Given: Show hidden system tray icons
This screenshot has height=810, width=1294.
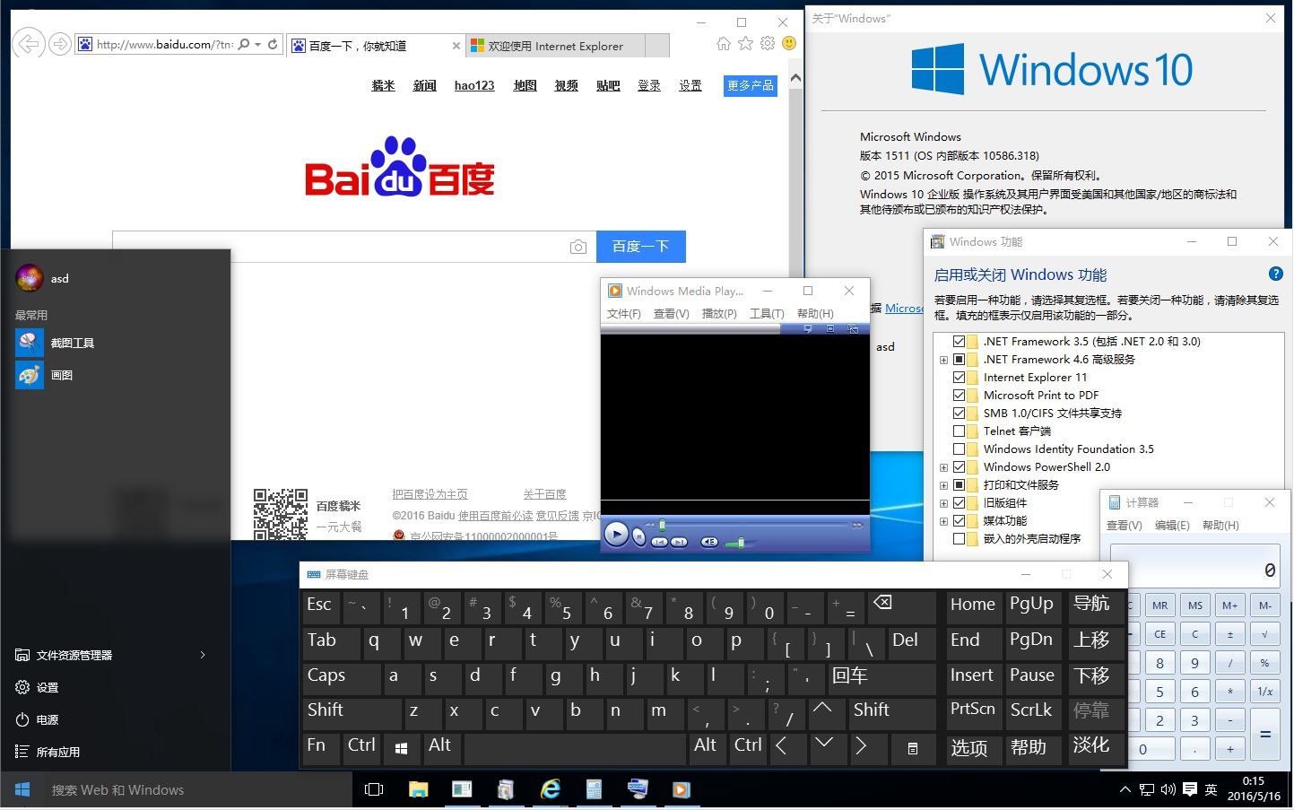Looking at the screenshot, I should [x=1125, y=789].
